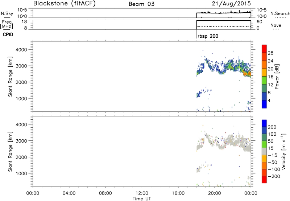This screenshot has width=290, height=201.
Task: Click the 4000 tick in the power panel
Action: [21, 50]
